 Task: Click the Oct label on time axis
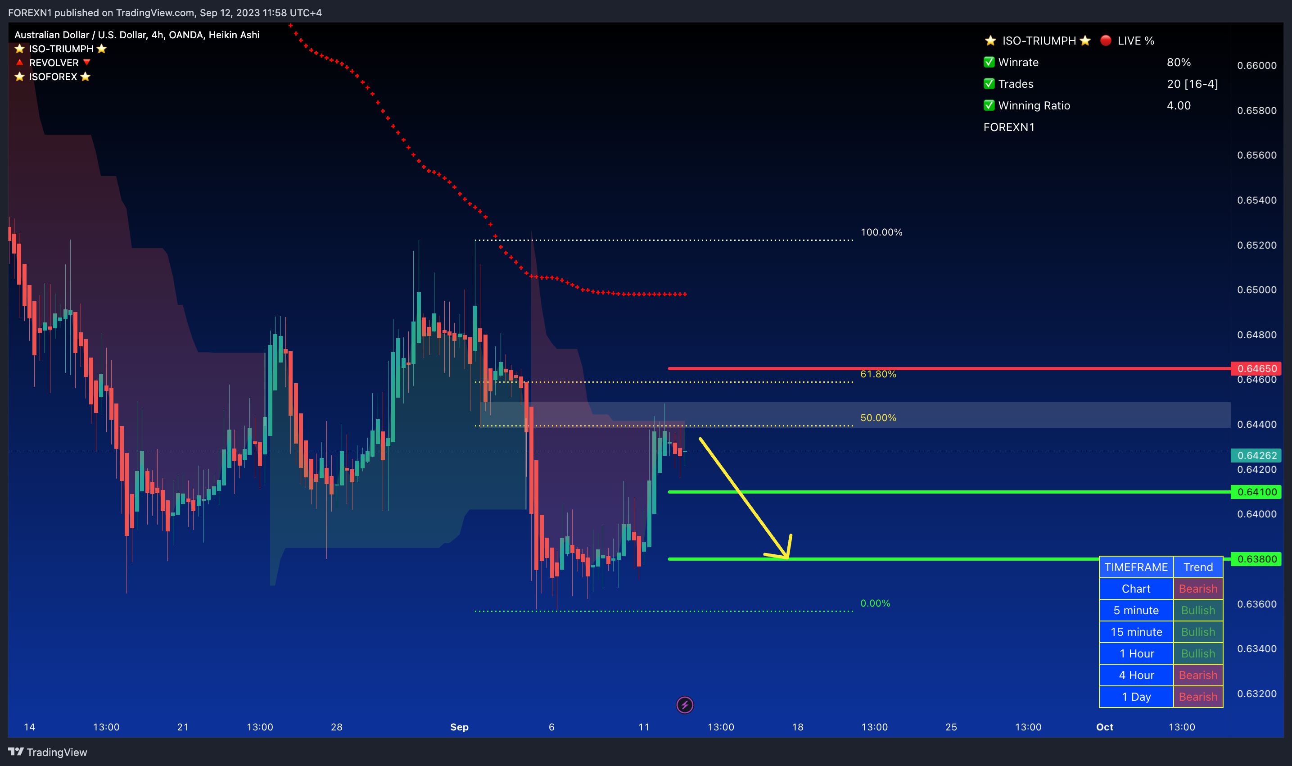tap(1105, 727)
